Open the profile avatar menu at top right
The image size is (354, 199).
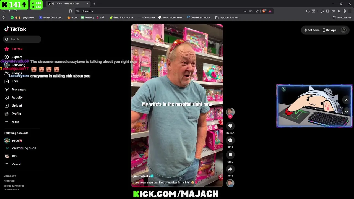[x=343, y=30]
